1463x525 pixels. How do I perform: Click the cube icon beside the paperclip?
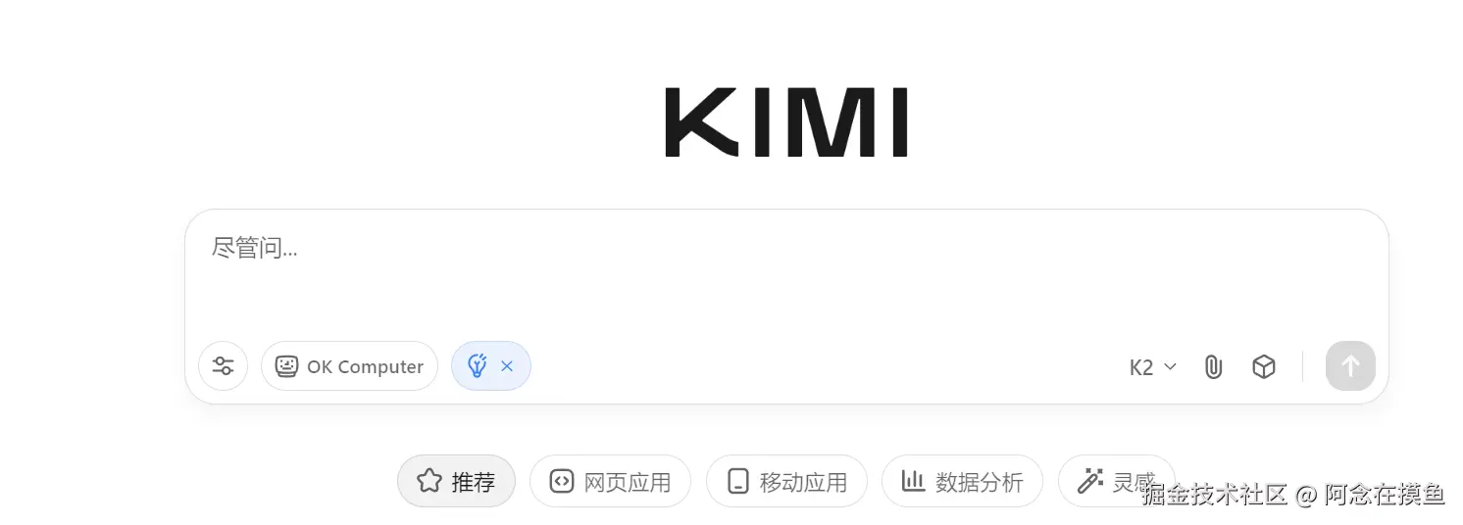(x=1264, y=367)
